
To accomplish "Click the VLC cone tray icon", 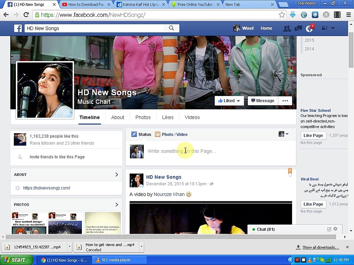I will [310, 260].
